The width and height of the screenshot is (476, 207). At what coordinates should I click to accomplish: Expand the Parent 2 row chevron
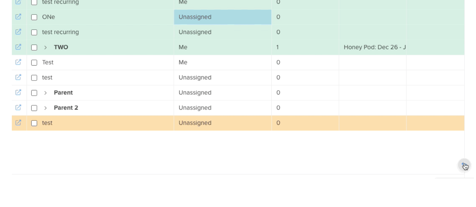pyautogui.click(x=45, y=108)
